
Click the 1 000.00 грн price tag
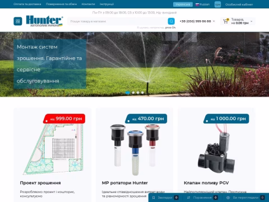(226, 118)
